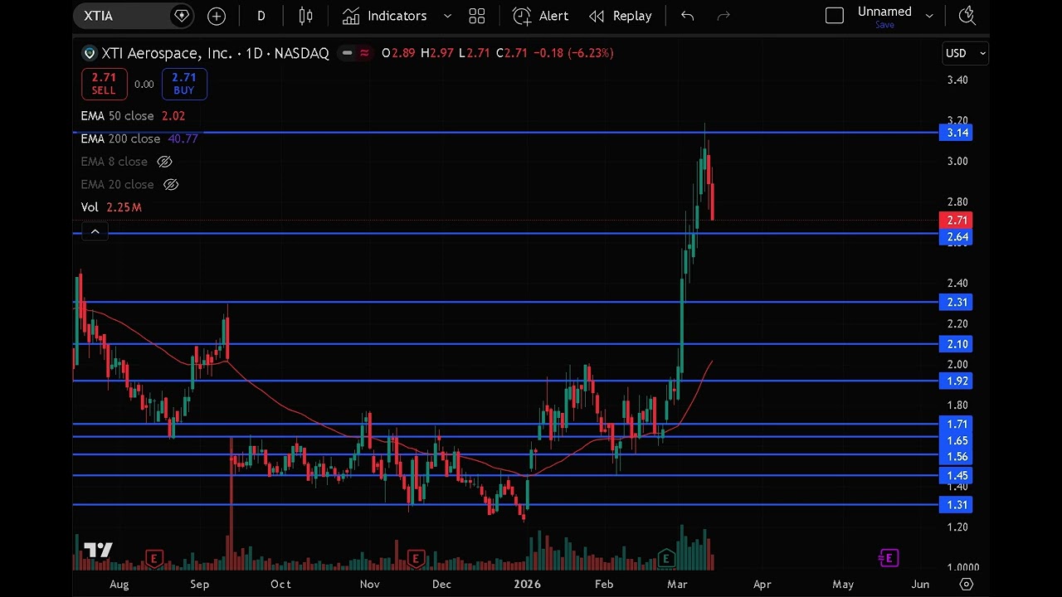Collapse the indicator legend with chevron

click(95, 231)
